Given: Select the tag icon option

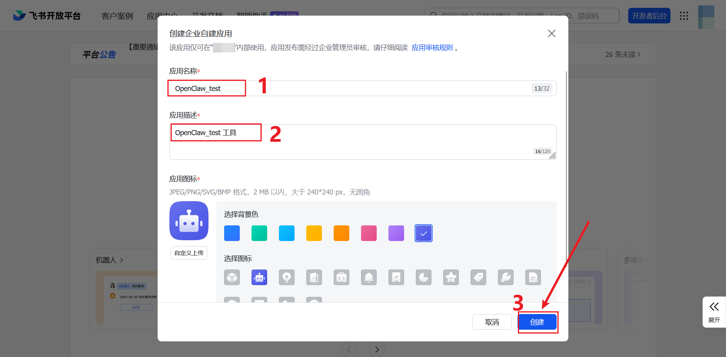Looking at the screenshot, I should click(478, 277).
